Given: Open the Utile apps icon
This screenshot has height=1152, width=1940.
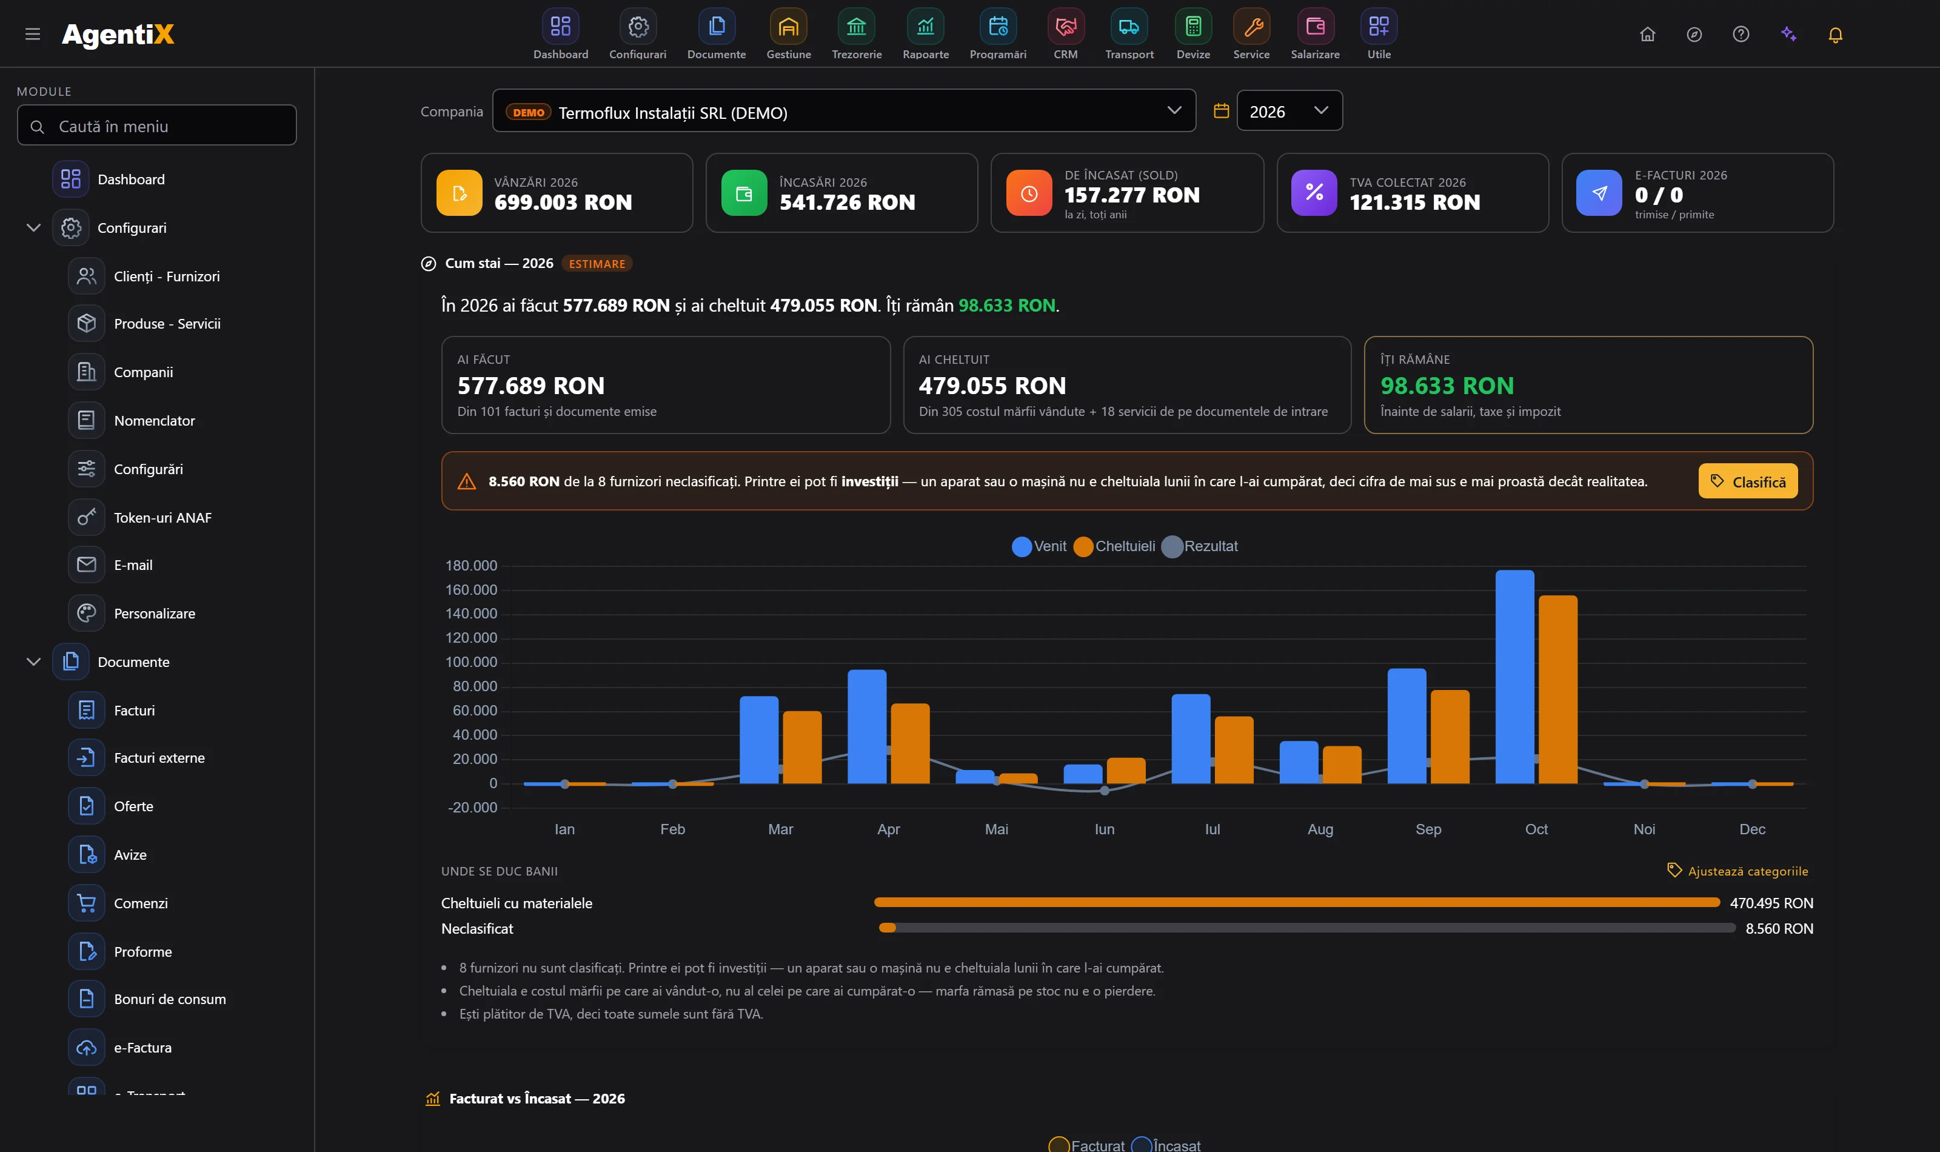Looking at the screenshot, I should 1379,27.
